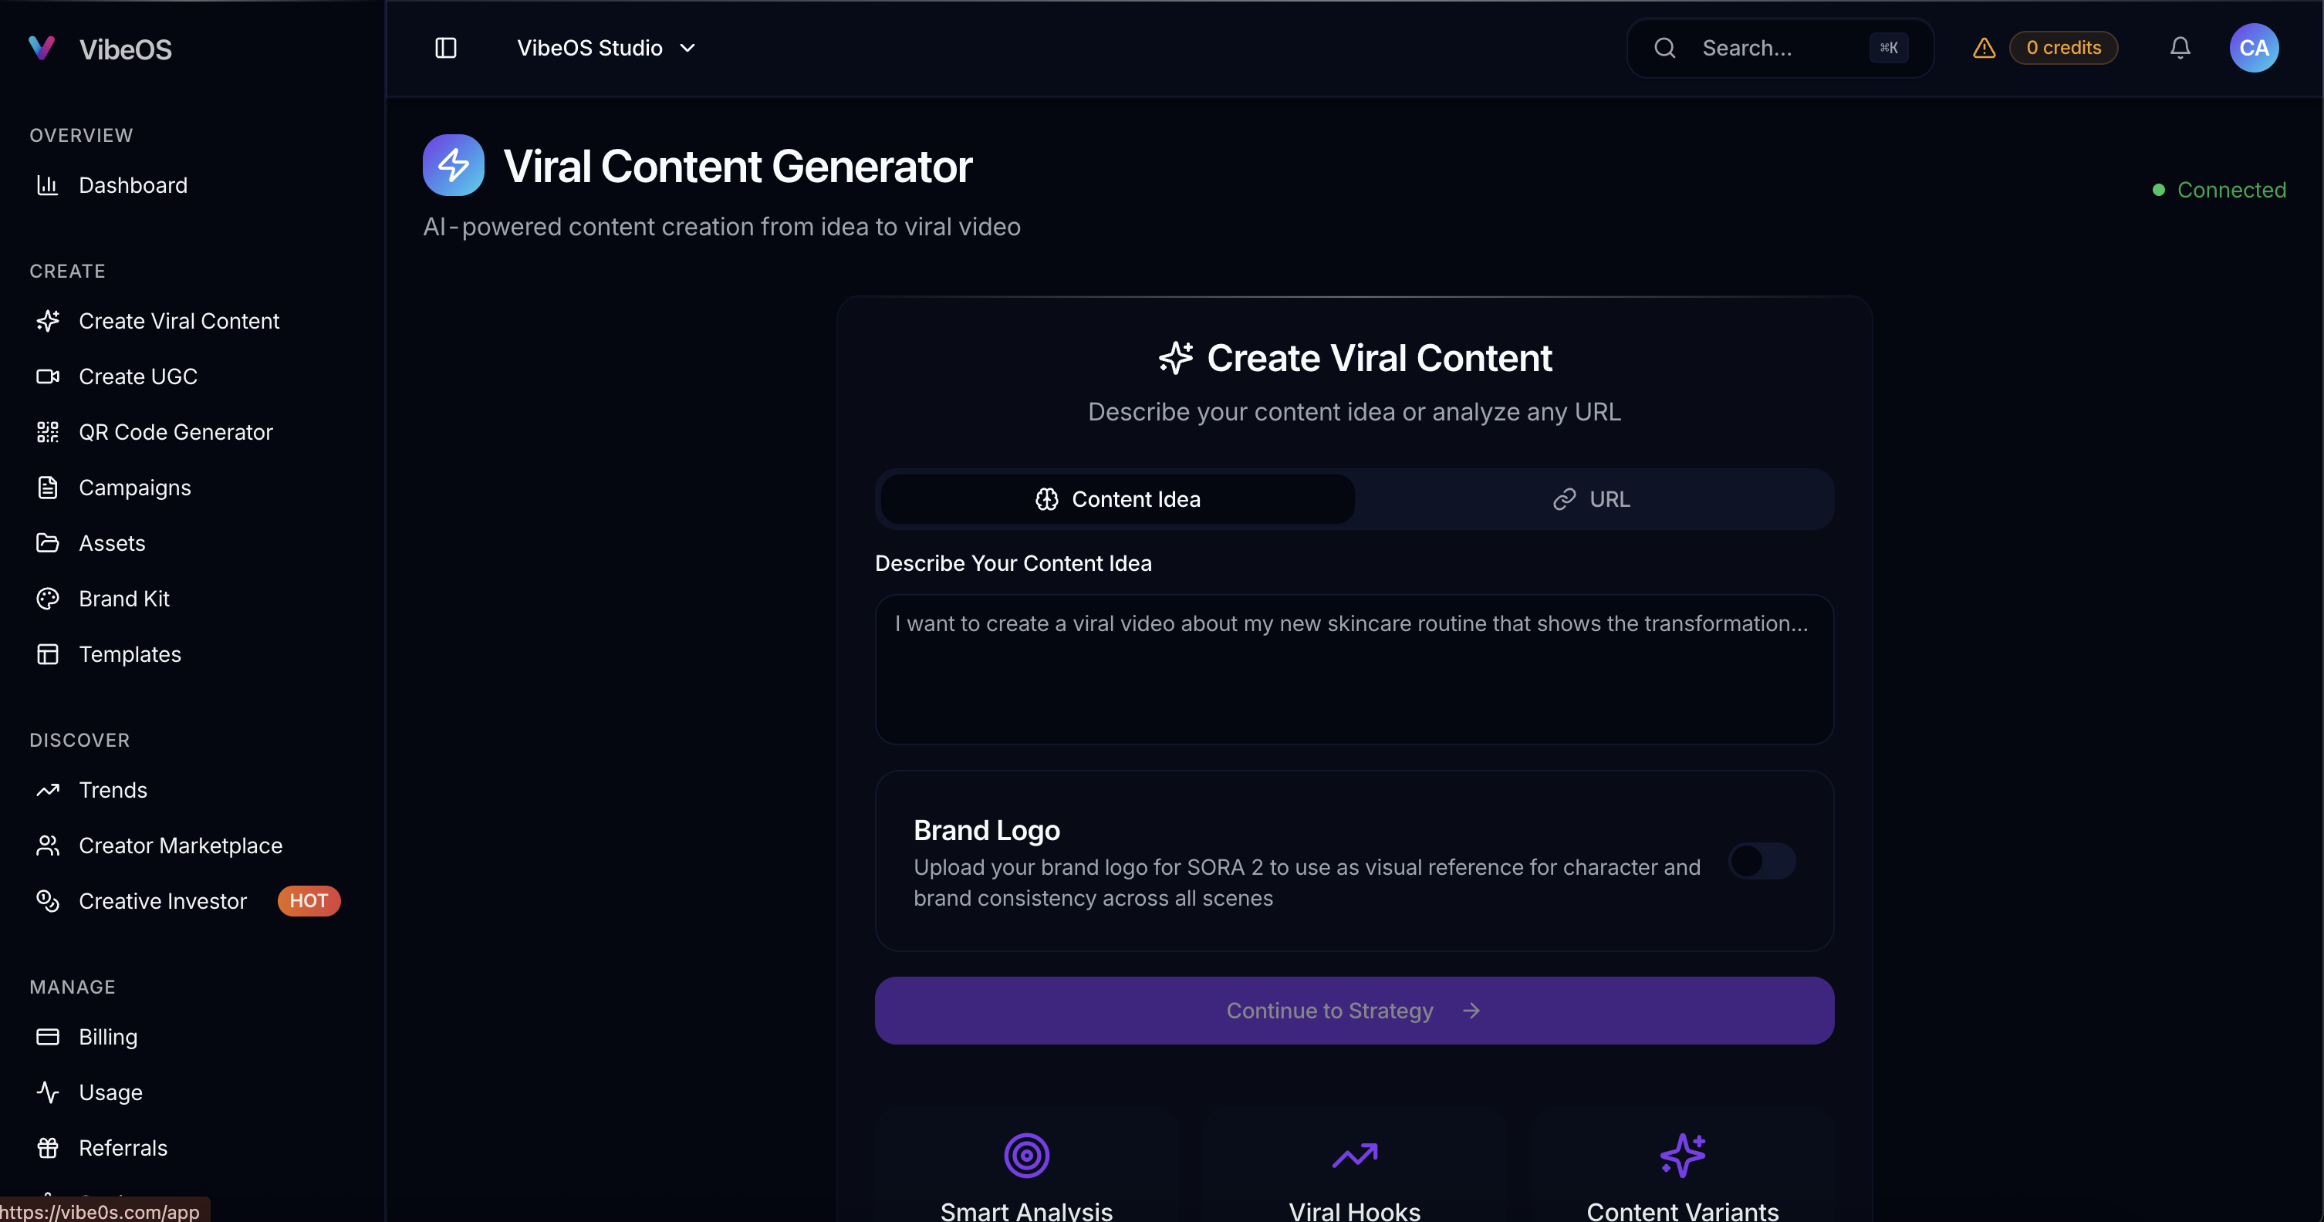Image resolution: width=2324 pixels, height=1222 pixels.
Task: Open the QR Code Generator
Action: click(176, 432)
